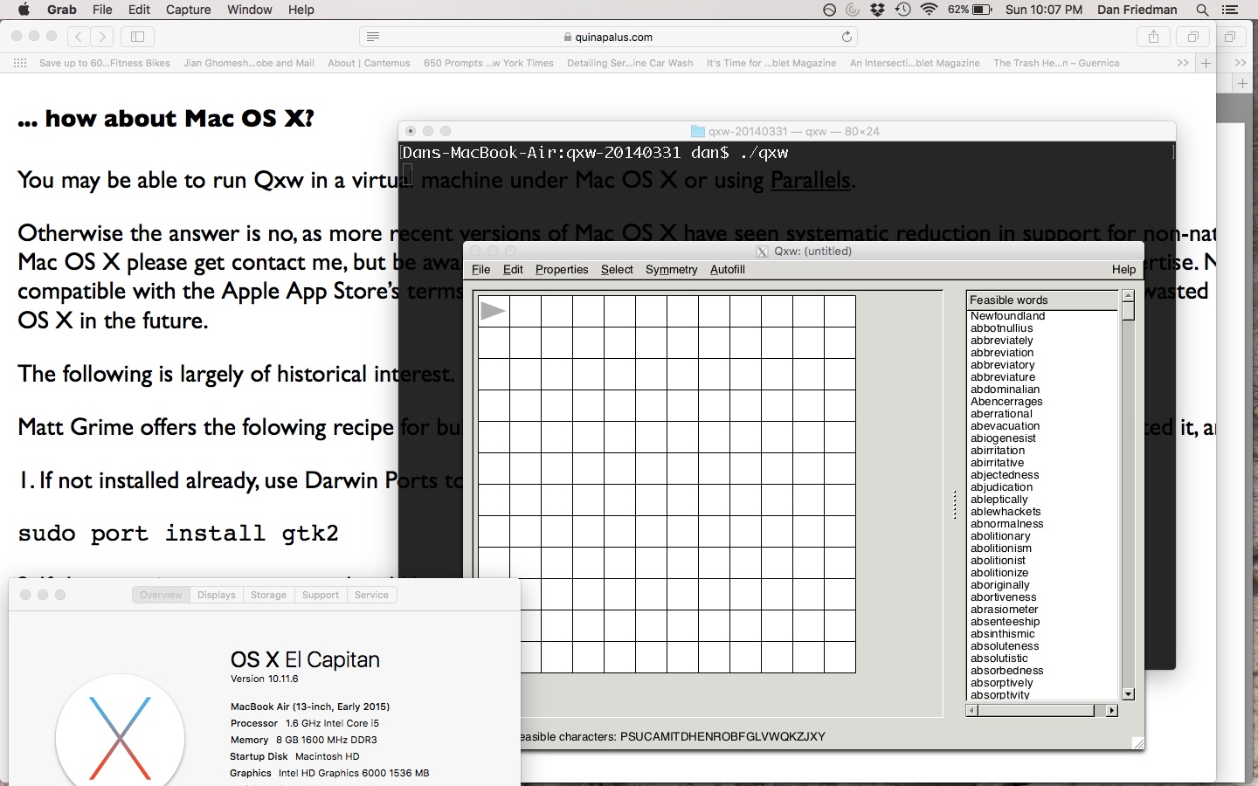Screen dimensions: 1258x786
Task: Switch to Support tab in About This Mac
Action: click(x=320, y=595)
